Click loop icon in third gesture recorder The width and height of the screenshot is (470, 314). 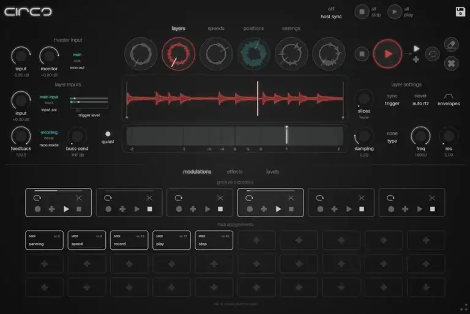point(178,198)
